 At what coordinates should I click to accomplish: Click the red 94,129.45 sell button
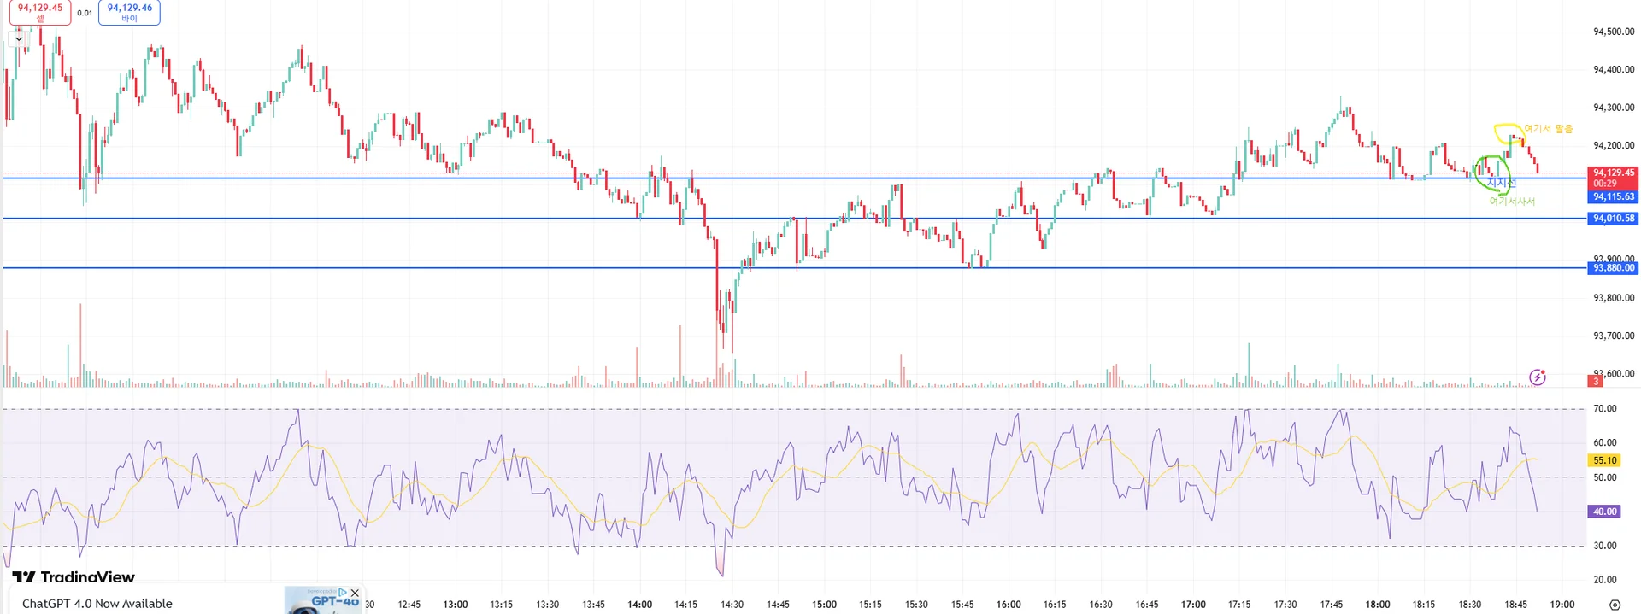[x=40, y=12]
